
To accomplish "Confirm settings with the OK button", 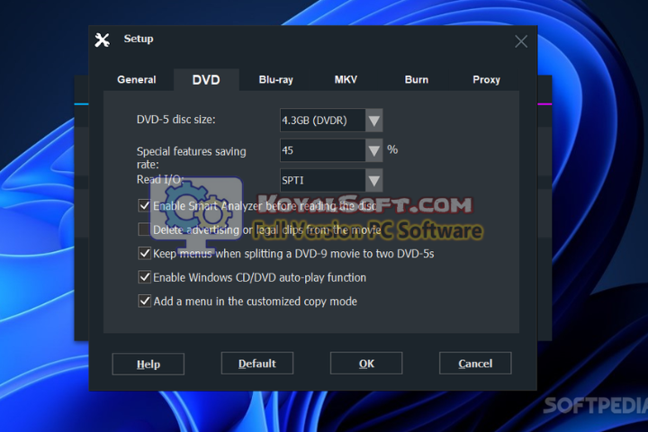I will [366, 364].
